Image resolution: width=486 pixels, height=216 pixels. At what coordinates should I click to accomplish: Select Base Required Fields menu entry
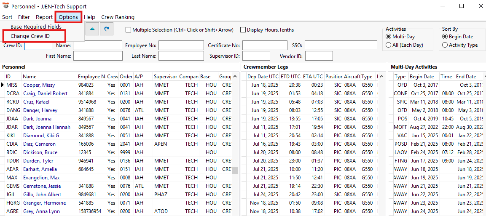36,27
